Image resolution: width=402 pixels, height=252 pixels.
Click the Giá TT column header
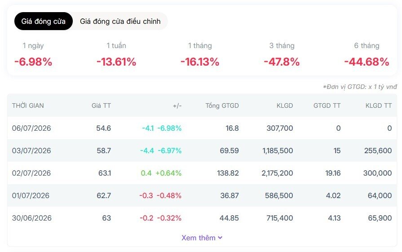(x=101, y=106)
